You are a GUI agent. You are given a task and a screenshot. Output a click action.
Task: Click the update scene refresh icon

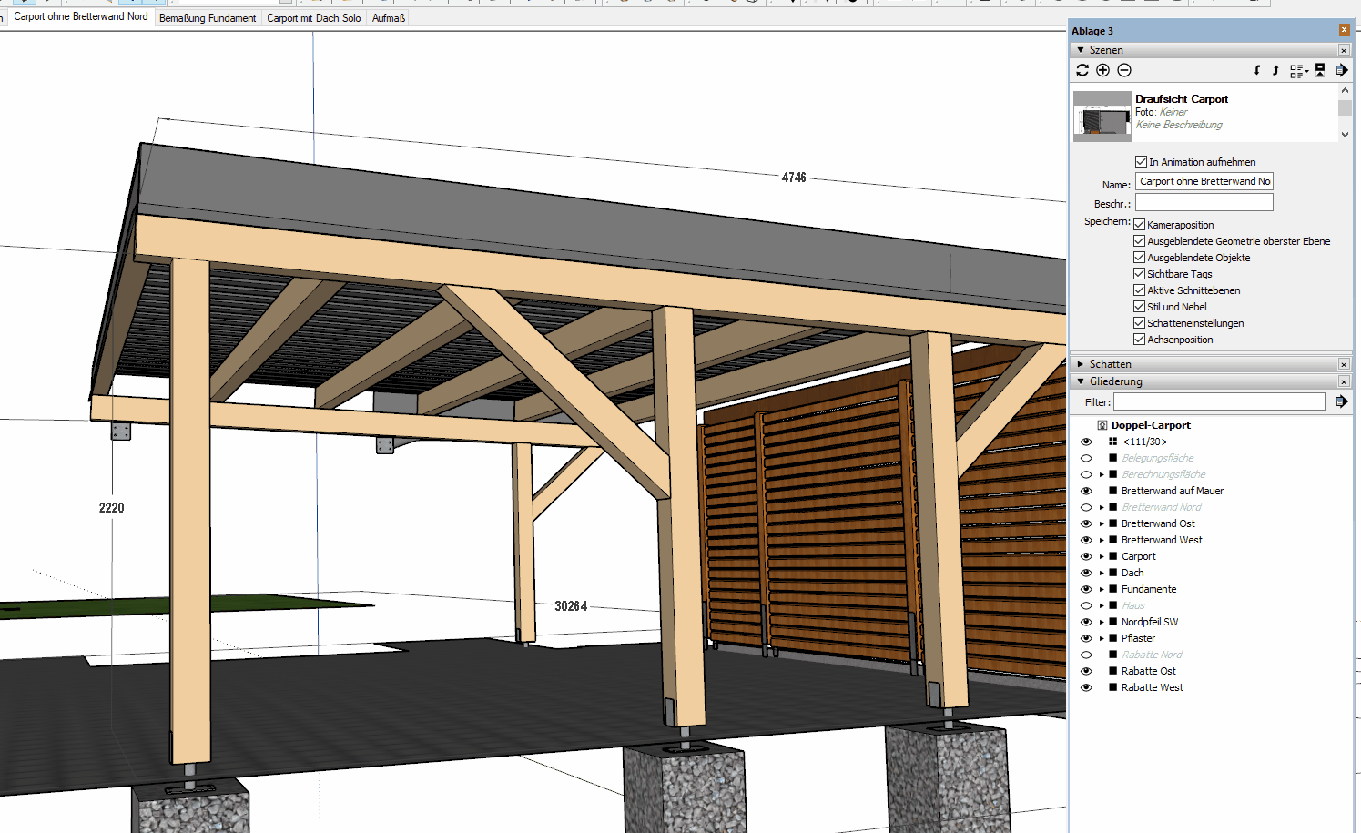click(1082, 70)
